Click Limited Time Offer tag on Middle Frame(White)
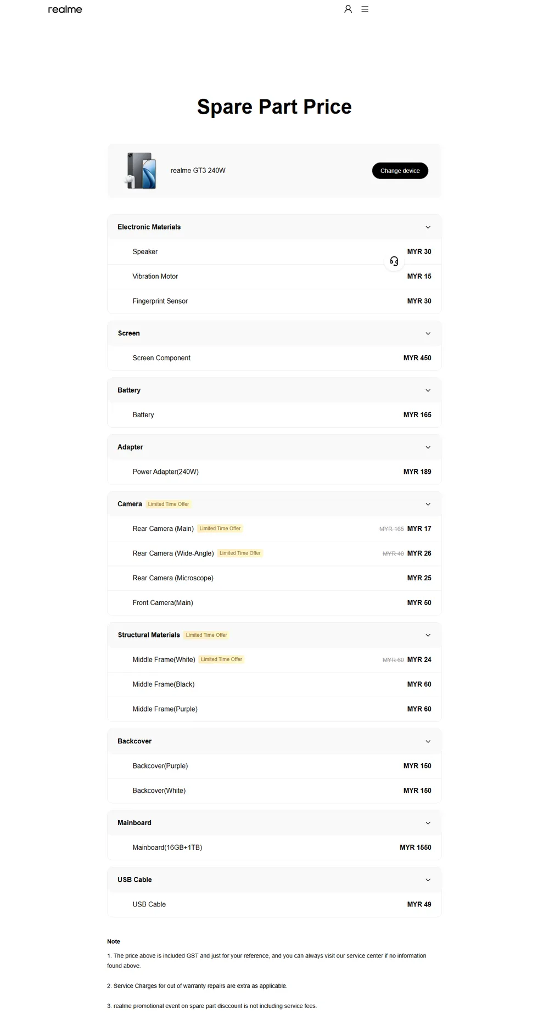The width and height of the screenshot is (549, 1036). [222, 659]
